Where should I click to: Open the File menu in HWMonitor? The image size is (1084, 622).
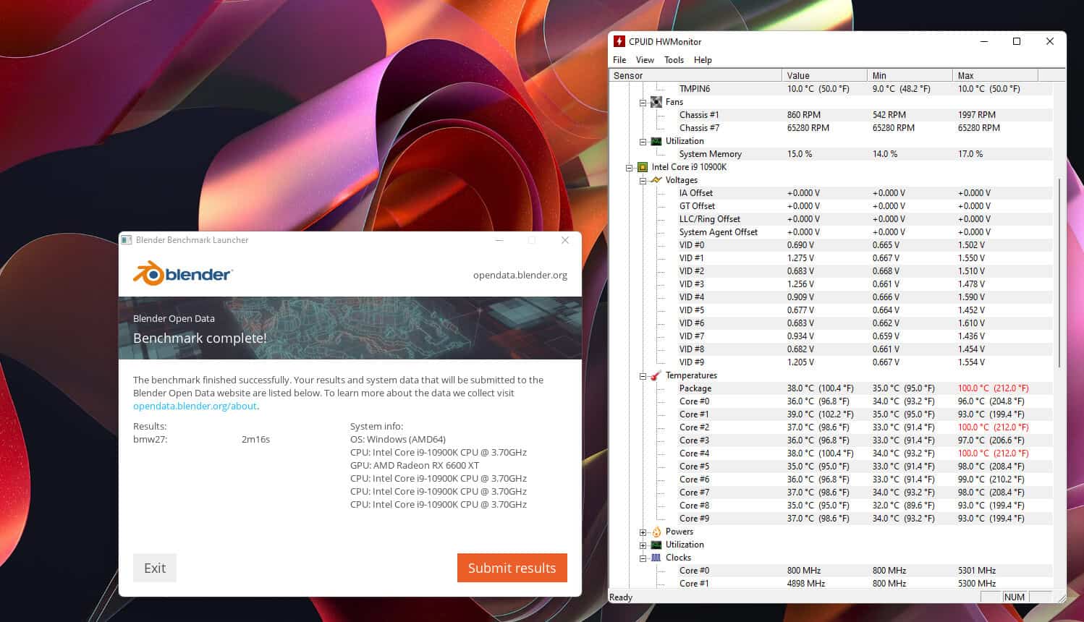[619, 60]
